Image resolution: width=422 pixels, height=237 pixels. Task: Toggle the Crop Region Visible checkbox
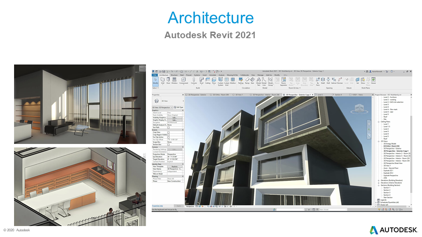tap(168, 135)
